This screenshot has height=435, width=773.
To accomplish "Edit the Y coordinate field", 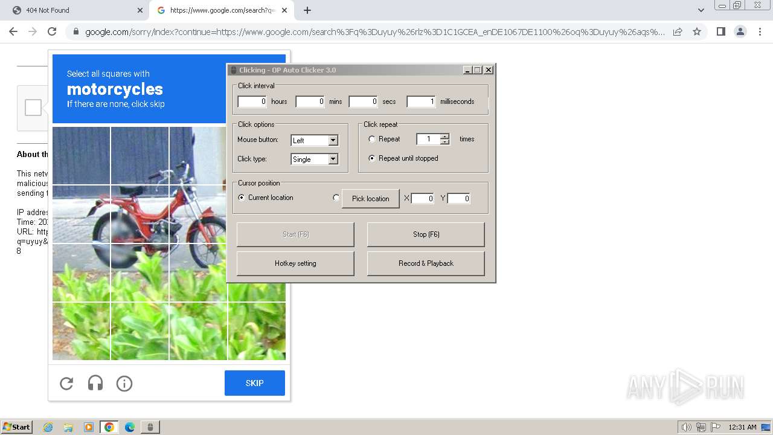I will [x=459, y=198].
